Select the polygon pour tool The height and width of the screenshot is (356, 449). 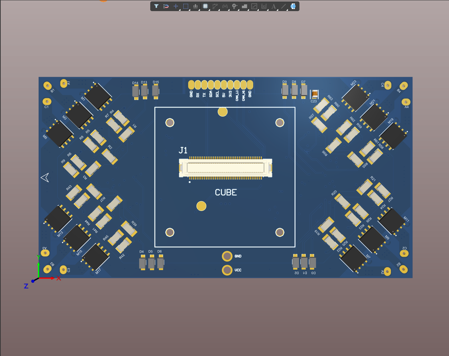244,6
